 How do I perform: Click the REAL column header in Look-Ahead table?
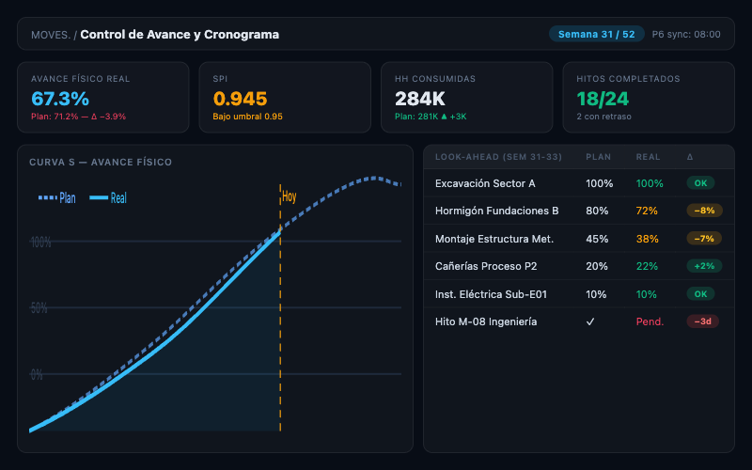(648, 157)
